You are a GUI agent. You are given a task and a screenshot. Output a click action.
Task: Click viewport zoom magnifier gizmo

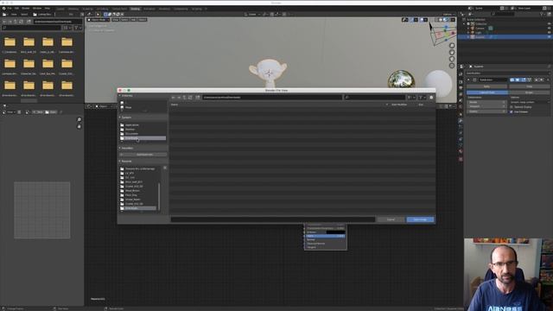tap(451, 46)
